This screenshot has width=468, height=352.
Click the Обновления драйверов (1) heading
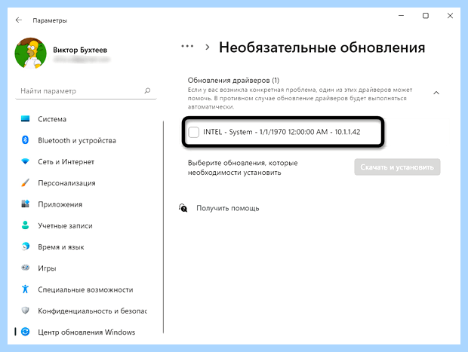point(233,80)
